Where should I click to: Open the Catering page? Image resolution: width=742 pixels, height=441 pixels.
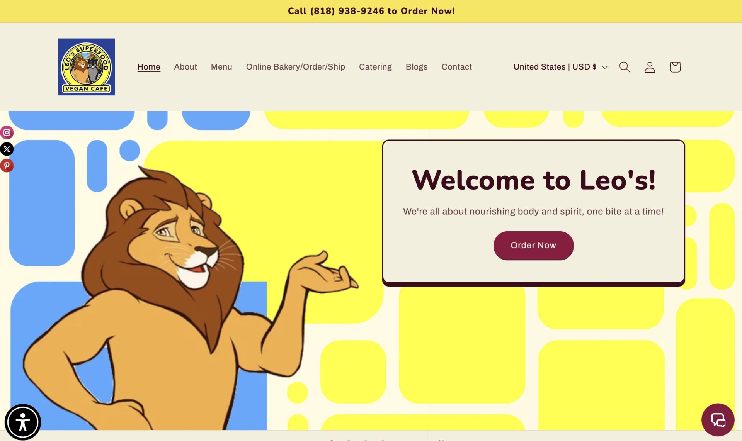click(x=375, y=67)
